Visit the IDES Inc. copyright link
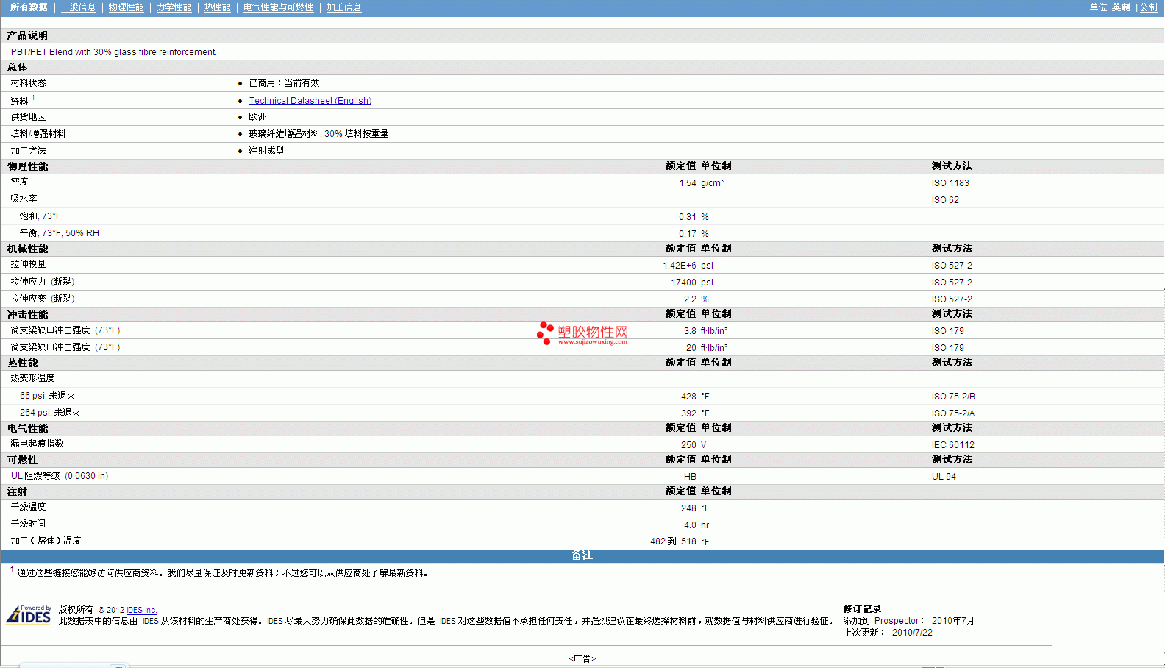The width and height of the screenshot is (1165, 668). tap(142, 610)
